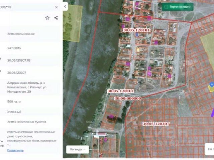Click the 'Развернуть' link
The height and width of the screenshot is (160, 214).
(15, 150)
